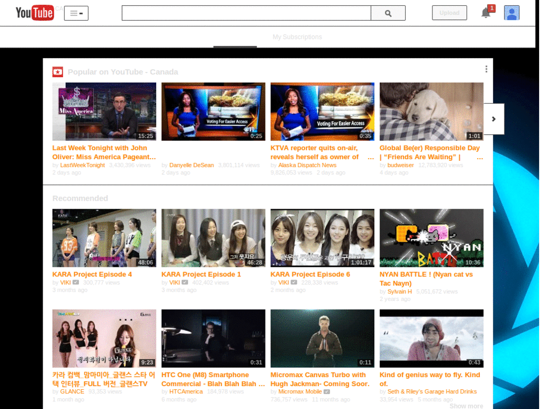Visit GLANCE channel link

[72, 391]
